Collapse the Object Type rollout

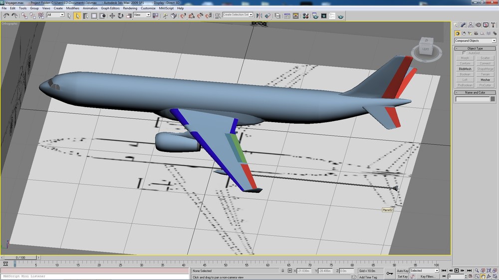(x=475, y=48)
